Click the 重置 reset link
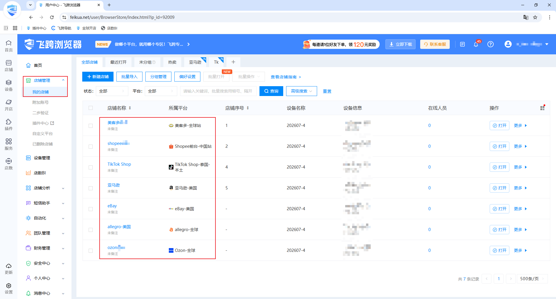 pos(327,91)
